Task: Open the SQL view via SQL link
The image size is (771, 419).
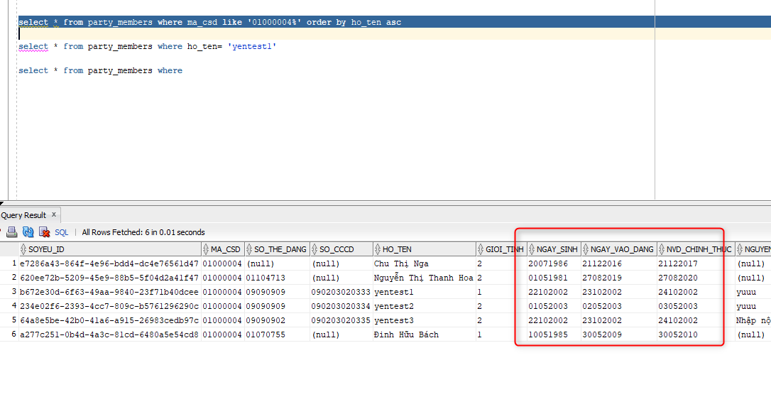Action: click(x=61, y=232)
